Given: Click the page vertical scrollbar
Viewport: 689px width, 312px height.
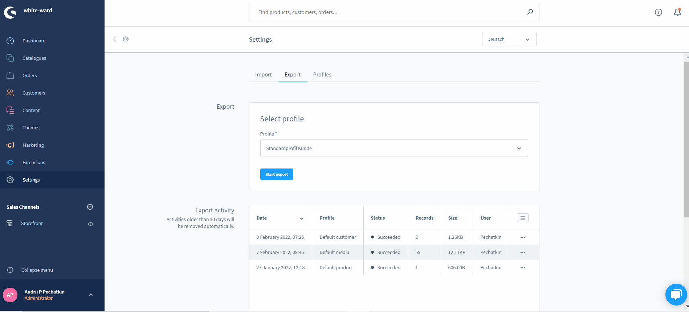Looking at the screenshot, I should coord(686,140).
